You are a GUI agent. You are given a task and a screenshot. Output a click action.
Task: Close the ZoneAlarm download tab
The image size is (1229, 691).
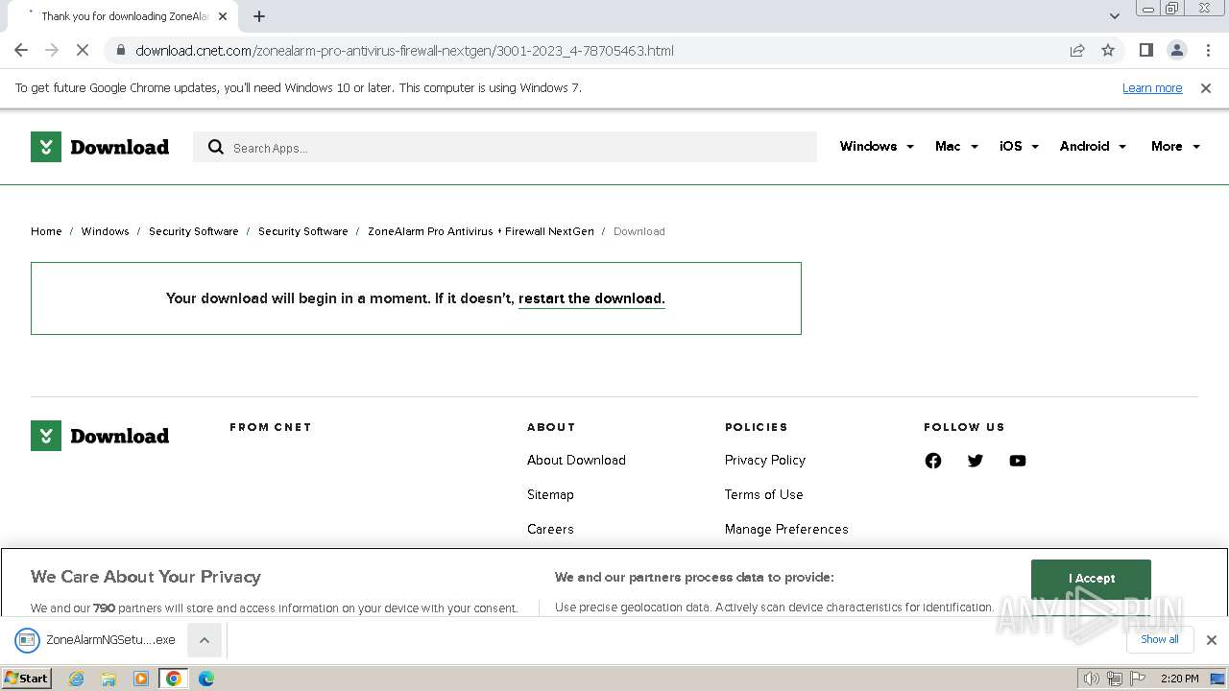223,16
